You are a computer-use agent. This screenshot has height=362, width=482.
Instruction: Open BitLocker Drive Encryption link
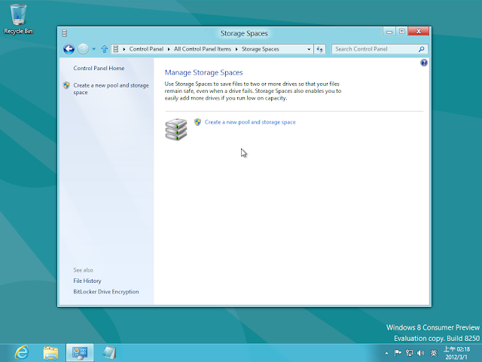tap(105, 292)
